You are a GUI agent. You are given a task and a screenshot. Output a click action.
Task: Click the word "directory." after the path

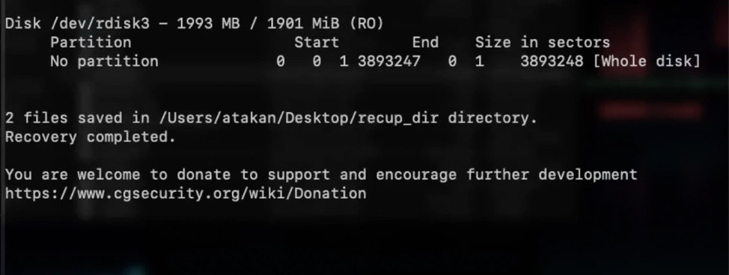[x=492, y=118]
